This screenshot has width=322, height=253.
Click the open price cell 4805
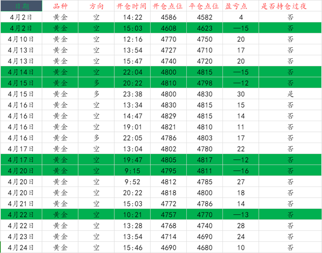(169, 159)
